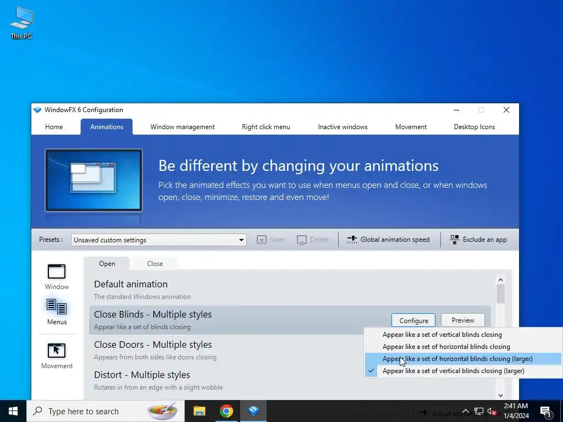Open File Explorer from the taskbar
The height and width of the screenshot is (422, 563).
[199, 411]
